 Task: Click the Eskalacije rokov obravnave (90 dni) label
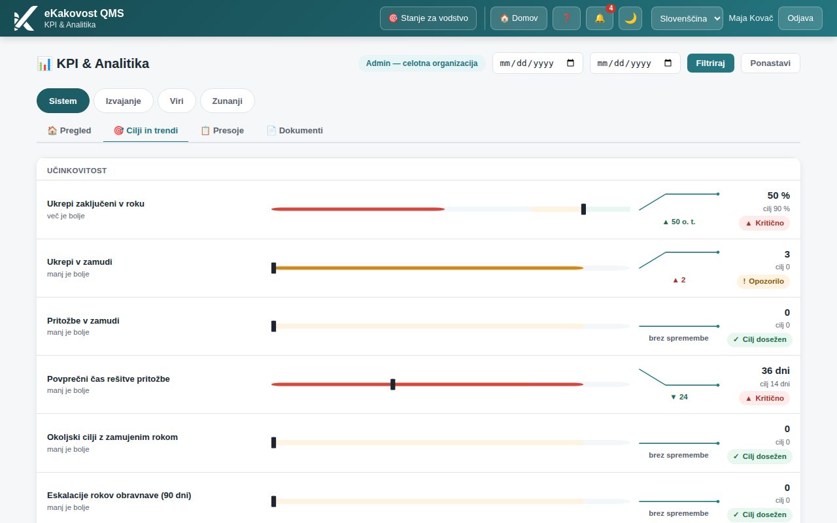pyautogui.click(x=119, y=495)
